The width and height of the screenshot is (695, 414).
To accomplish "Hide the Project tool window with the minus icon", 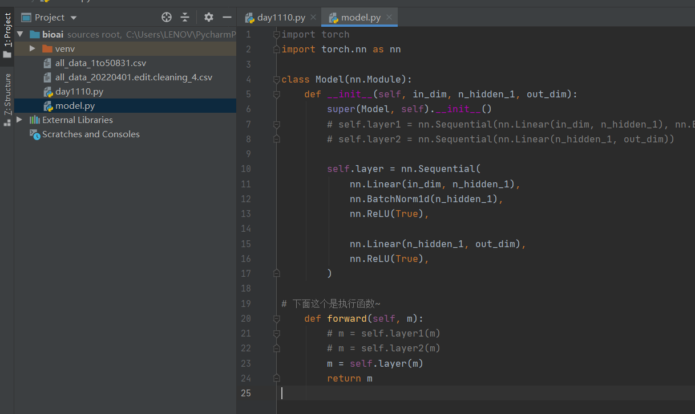I will coord(227,17).
